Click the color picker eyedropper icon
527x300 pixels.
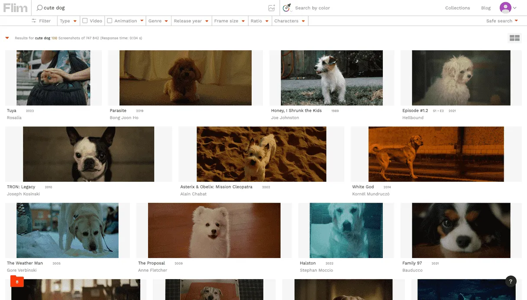pyautogui.click(x=287, y=8)
